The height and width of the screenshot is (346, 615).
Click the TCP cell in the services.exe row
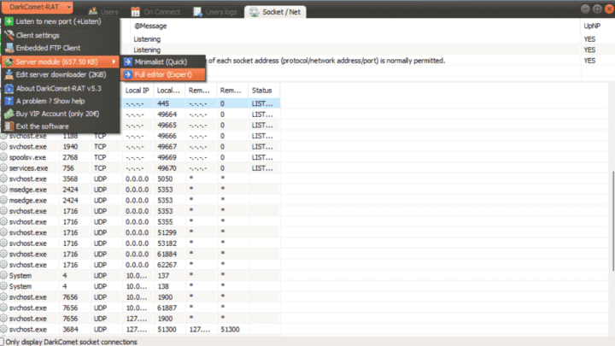[x=100, y=168]
